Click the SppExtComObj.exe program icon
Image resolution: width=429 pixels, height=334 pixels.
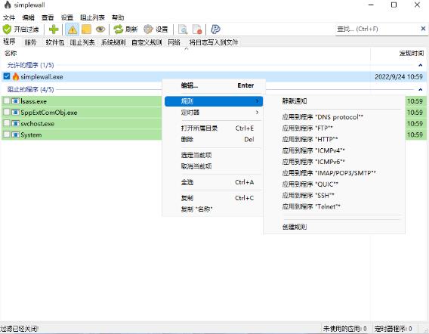coord(16,113)
